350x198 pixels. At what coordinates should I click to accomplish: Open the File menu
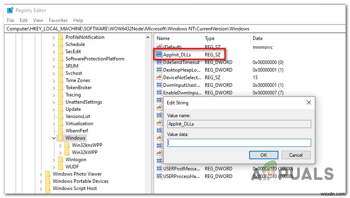point(10,20)
